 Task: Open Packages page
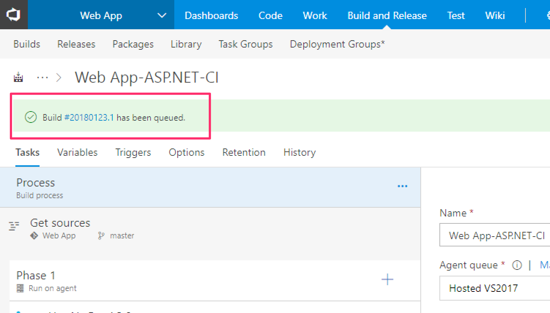133,44
